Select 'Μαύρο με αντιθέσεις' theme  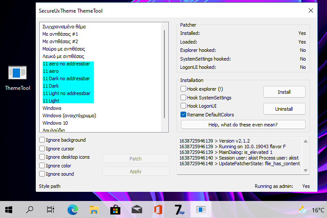64,49
